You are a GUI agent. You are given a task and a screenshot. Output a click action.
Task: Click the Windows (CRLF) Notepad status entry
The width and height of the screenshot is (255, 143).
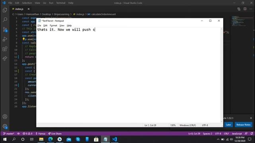[x=188, y=125]
